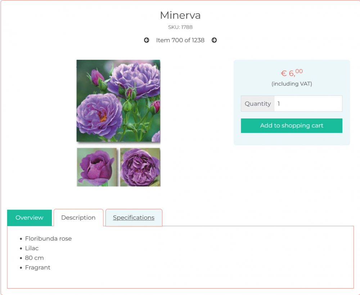This screenshot has height=295, width=360.
Task: Switch to the Description tab
Action: coord(78,218)
